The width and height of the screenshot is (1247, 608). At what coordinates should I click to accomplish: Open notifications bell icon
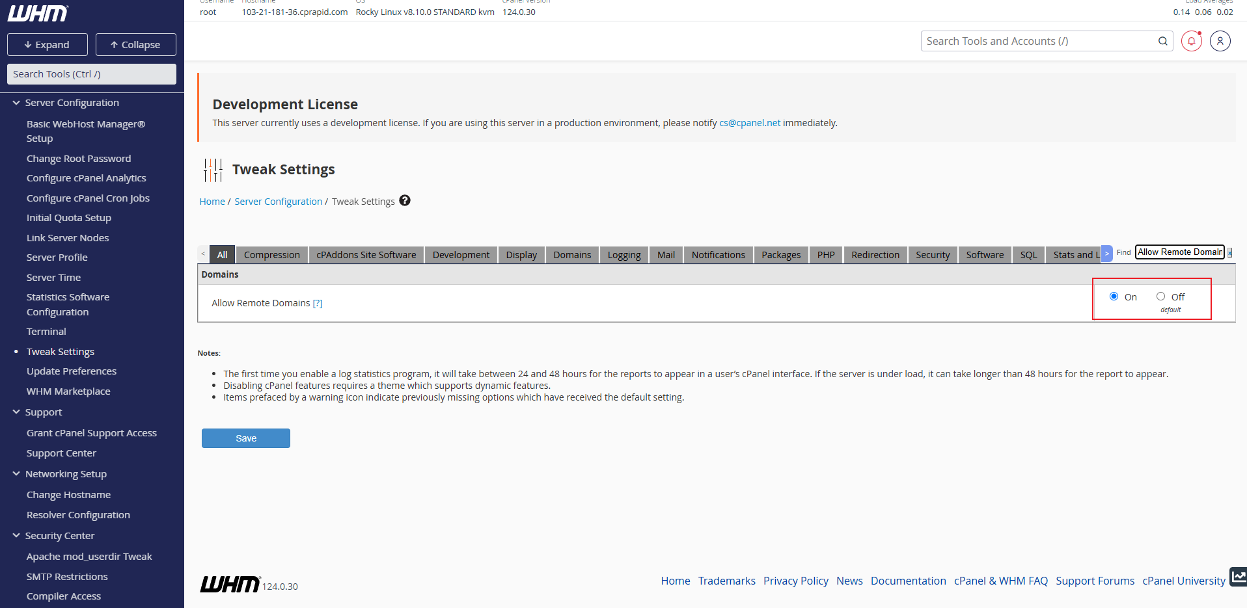point(1191,41)
